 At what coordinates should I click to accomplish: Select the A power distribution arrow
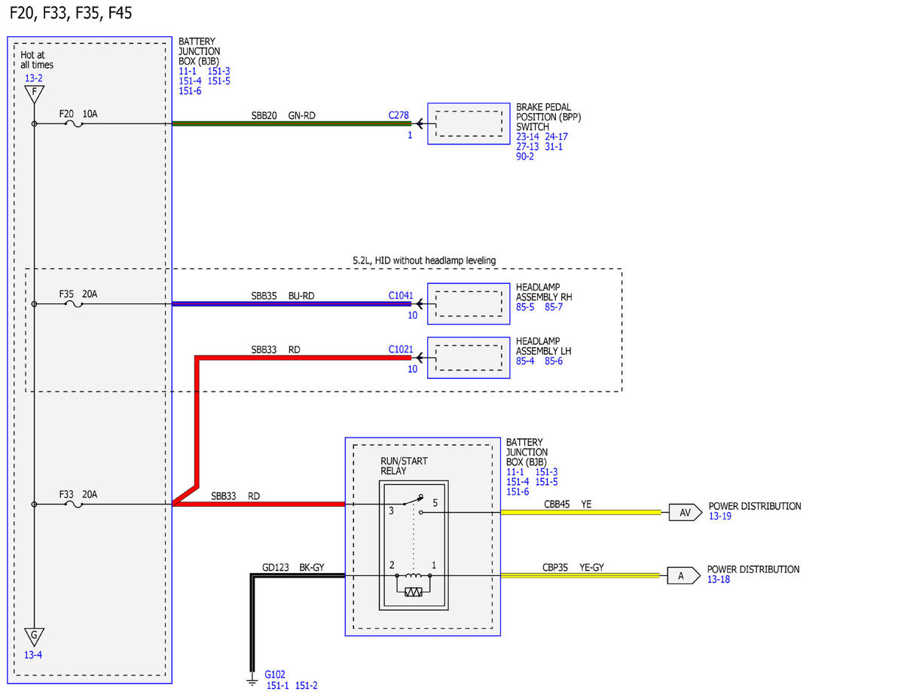682,576
